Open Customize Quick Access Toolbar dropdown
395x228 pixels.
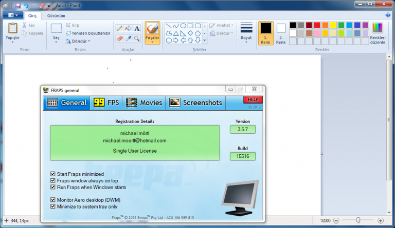tap(49, 6)
